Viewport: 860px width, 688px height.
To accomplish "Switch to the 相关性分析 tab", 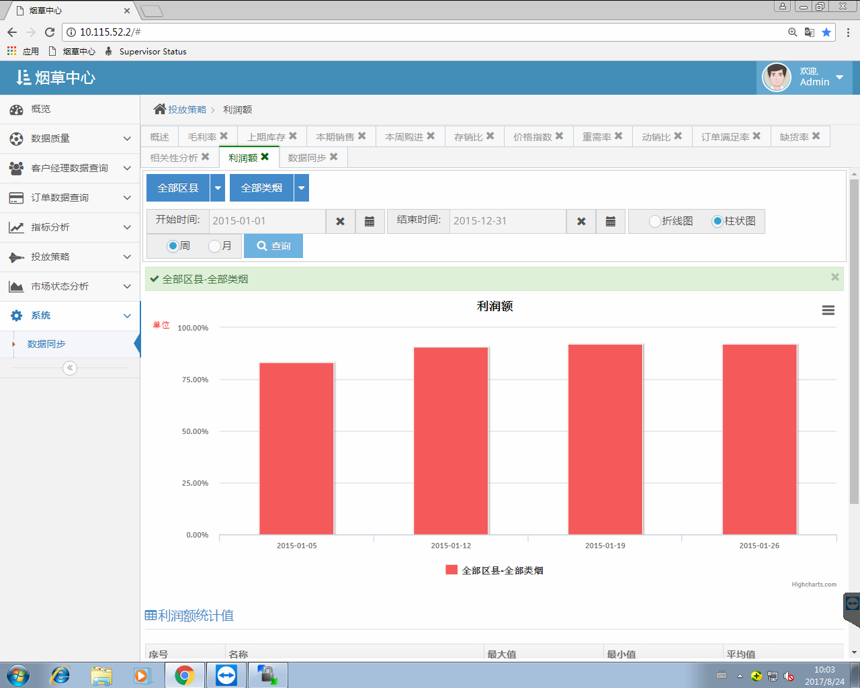I will (174, 157).
